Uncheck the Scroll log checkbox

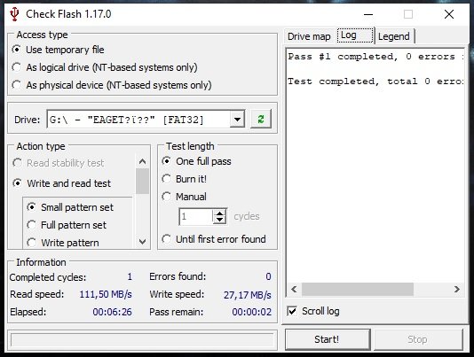292,311
